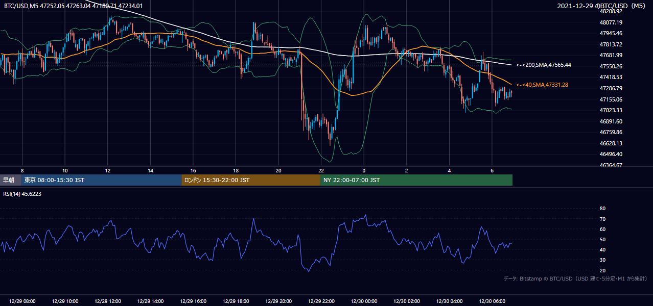This screenshot has height=306, width=653.
Task: Click hour tick 0 under the price chart
Action: pyautogui.click(x=364, y=170)
